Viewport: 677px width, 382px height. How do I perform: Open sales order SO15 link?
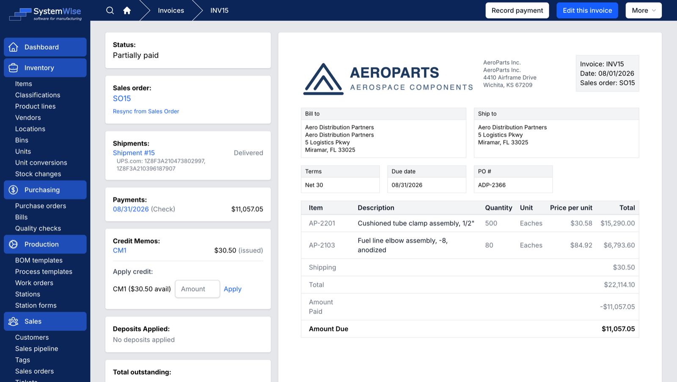(122, 99)
